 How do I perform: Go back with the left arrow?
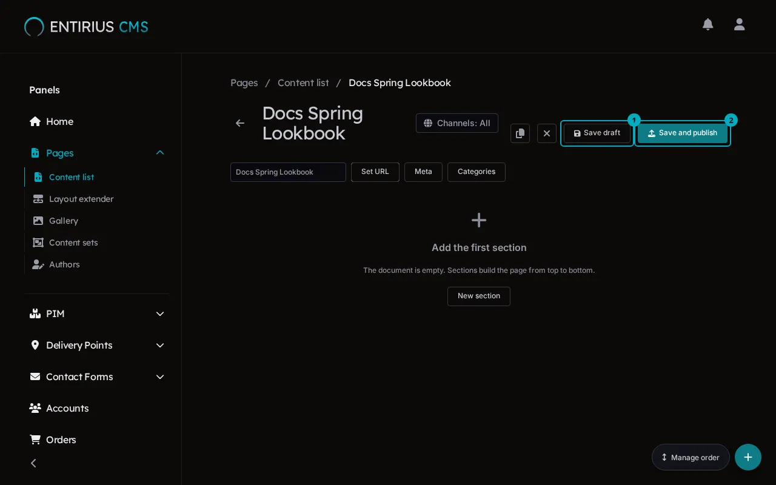tap(240, 123)
